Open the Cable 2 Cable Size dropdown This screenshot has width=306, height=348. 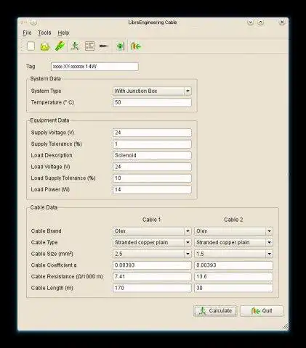coord(233,254)
